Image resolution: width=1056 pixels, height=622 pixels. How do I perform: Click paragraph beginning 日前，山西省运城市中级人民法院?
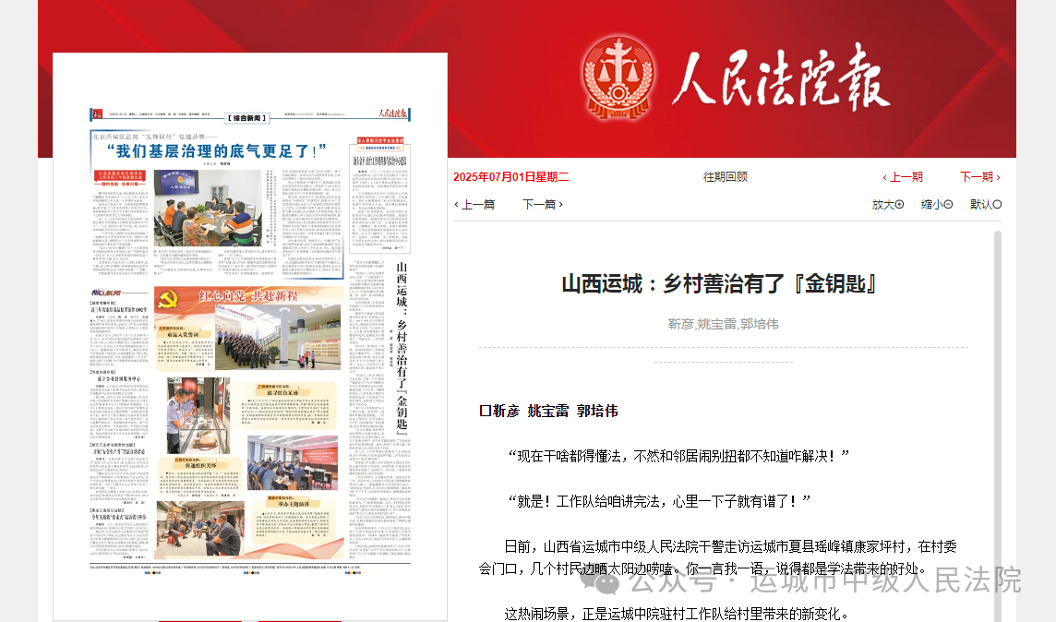[x=718, y=557]
